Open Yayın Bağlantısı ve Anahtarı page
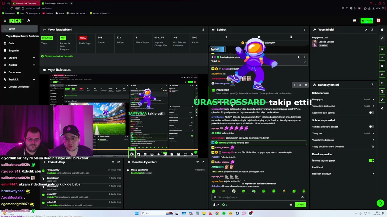The image size is (387, 217). (22, 36)
